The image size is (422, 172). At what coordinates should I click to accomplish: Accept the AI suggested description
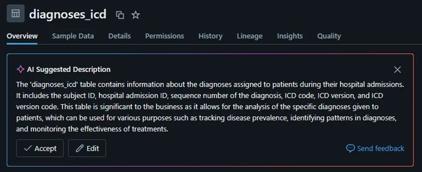[x=40, y=148]
